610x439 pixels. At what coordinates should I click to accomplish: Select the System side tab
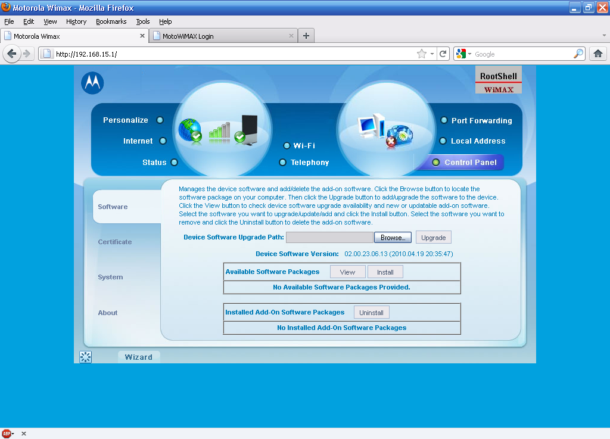[110, 277]
